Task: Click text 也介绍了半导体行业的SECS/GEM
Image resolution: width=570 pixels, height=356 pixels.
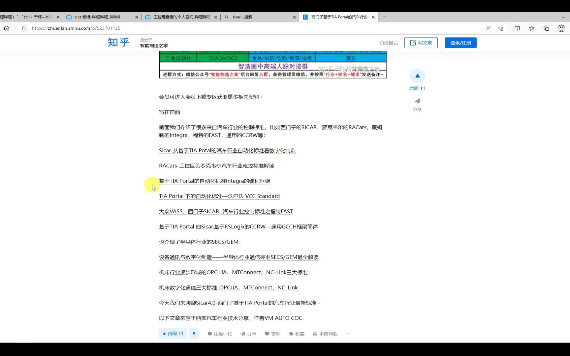Action: (200, 242)
